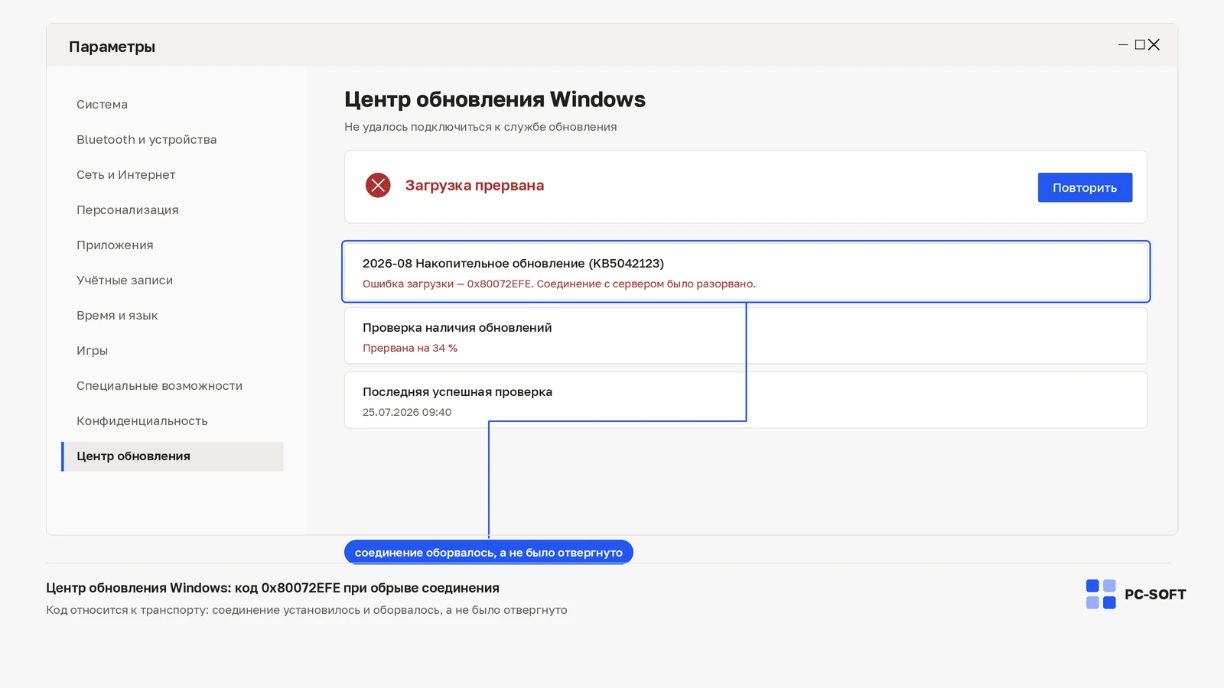Screen dimensions: 1224x688
Task: Open the Последняя успешная проверка card
Action: [746, 400]
